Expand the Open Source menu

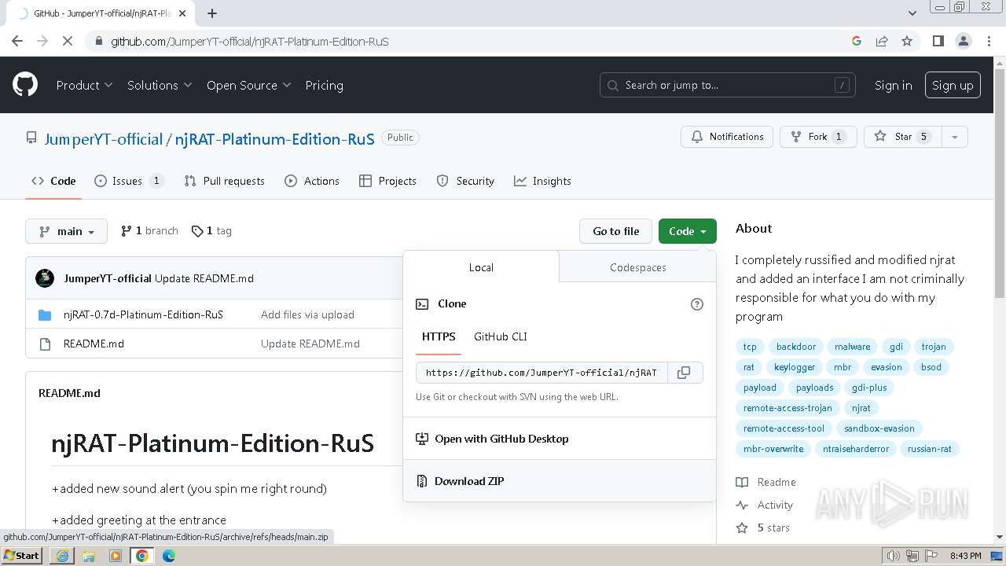tap(248, 85)
